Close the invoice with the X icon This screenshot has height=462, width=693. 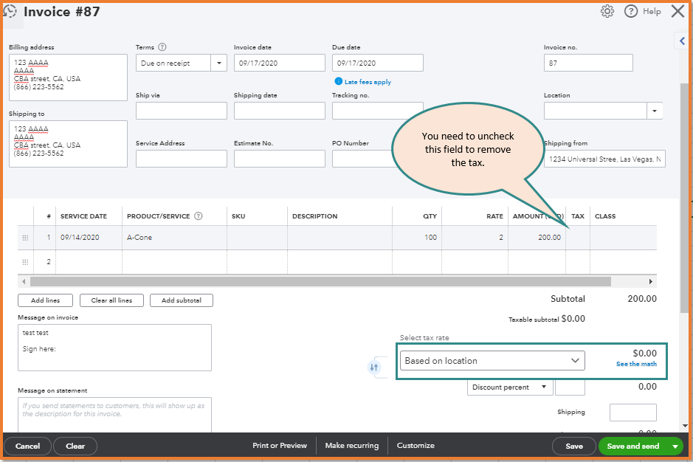[x=678, y=11]
